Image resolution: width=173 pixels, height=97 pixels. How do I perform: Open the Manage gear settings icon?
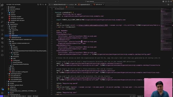[2, 93]
